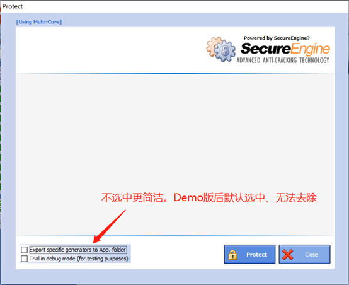Click the [Using Multi-Core] label
Viewport: 349px width, 285px height.
[x=39, y=22]
